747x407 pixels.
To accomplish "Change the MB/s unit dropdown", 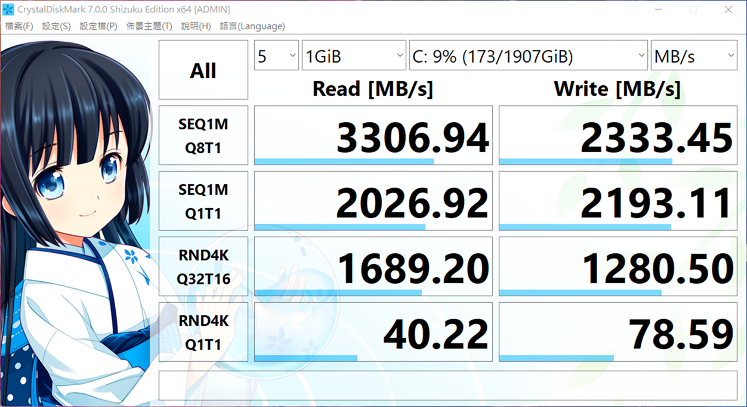I will click(694, 56).
